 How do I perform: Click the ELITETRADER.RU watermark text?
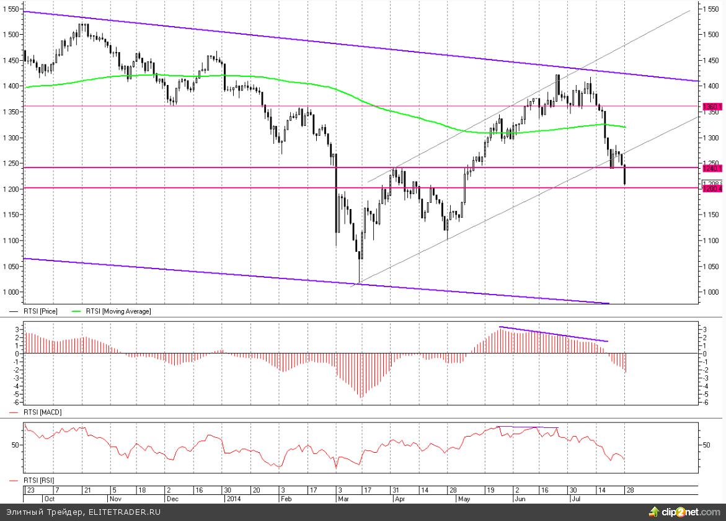124,512
